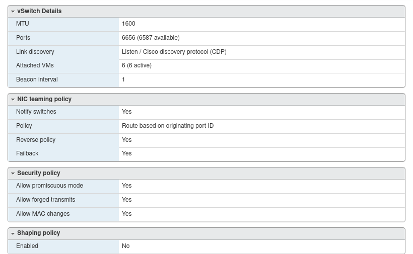Click the Attached VMs value 6 active
This screenshot has width=413, height=254.
(136, 65)
